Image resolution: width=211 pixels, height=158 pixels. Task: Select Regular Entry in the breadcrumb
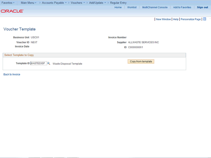118,3
